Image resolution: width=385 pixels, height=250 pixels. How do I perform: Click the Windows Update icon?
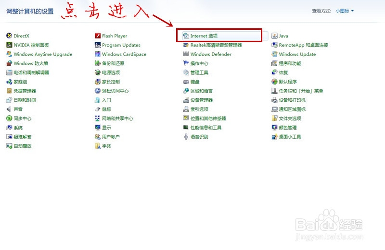tap(274, 54)
